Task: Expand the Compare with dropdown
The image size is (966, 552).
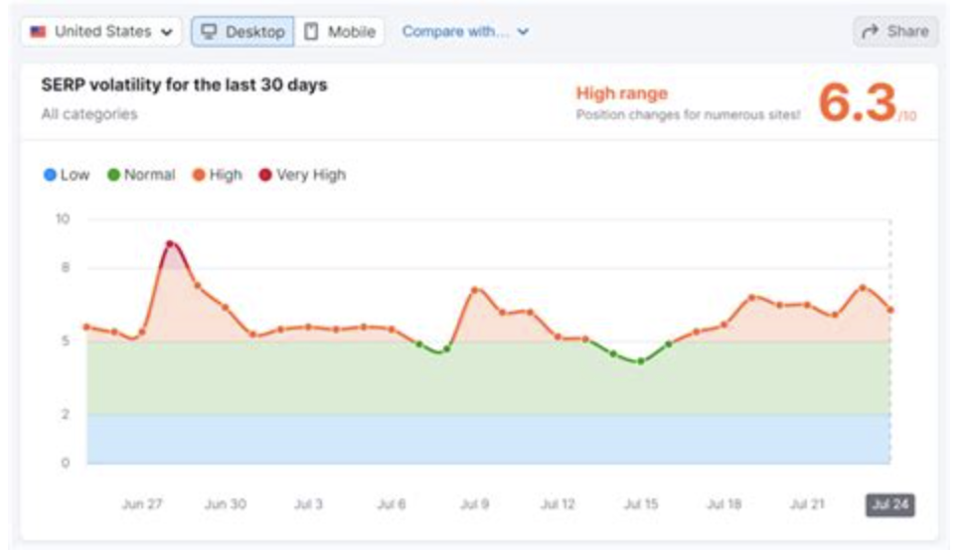Action: click(x=465, y=32)
